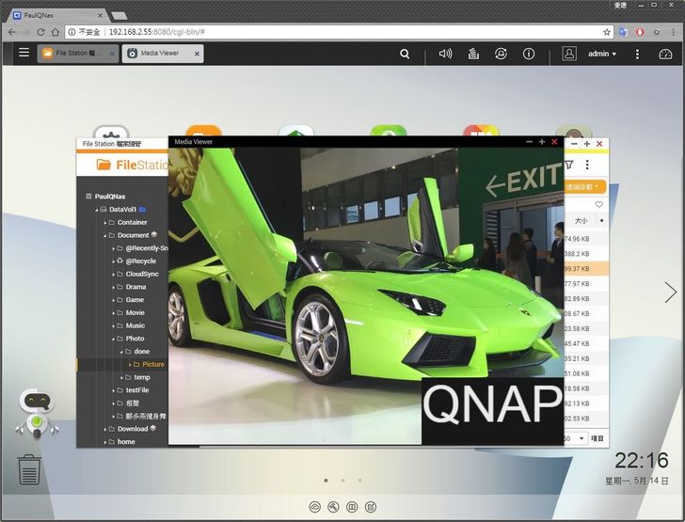Click the search magnifier in QTS toolbar

point(405,54)
